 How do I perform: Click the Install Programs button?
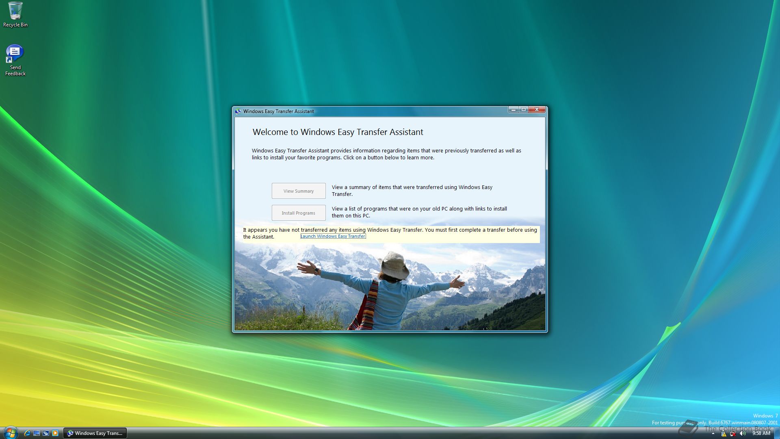click(x=299, y=213)
